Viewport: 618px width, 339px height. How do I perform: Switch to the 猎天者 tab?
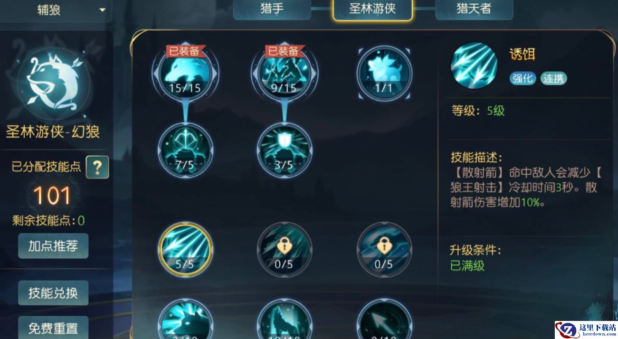click(x=474, y=9)
